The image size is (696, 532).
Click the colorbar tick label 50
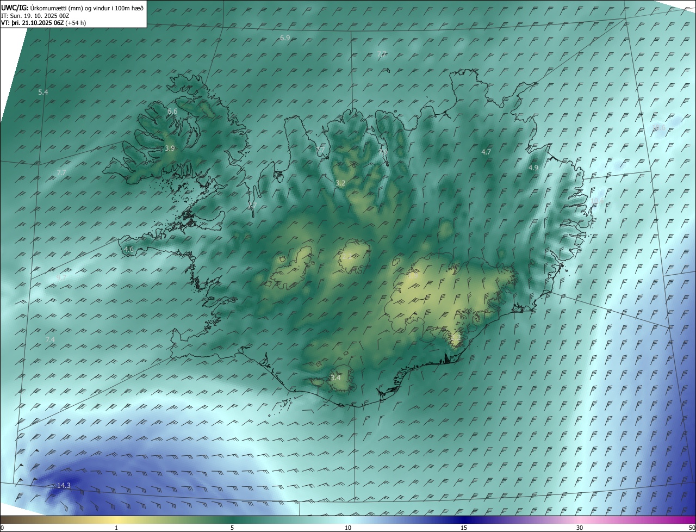[x=692, y=528]
